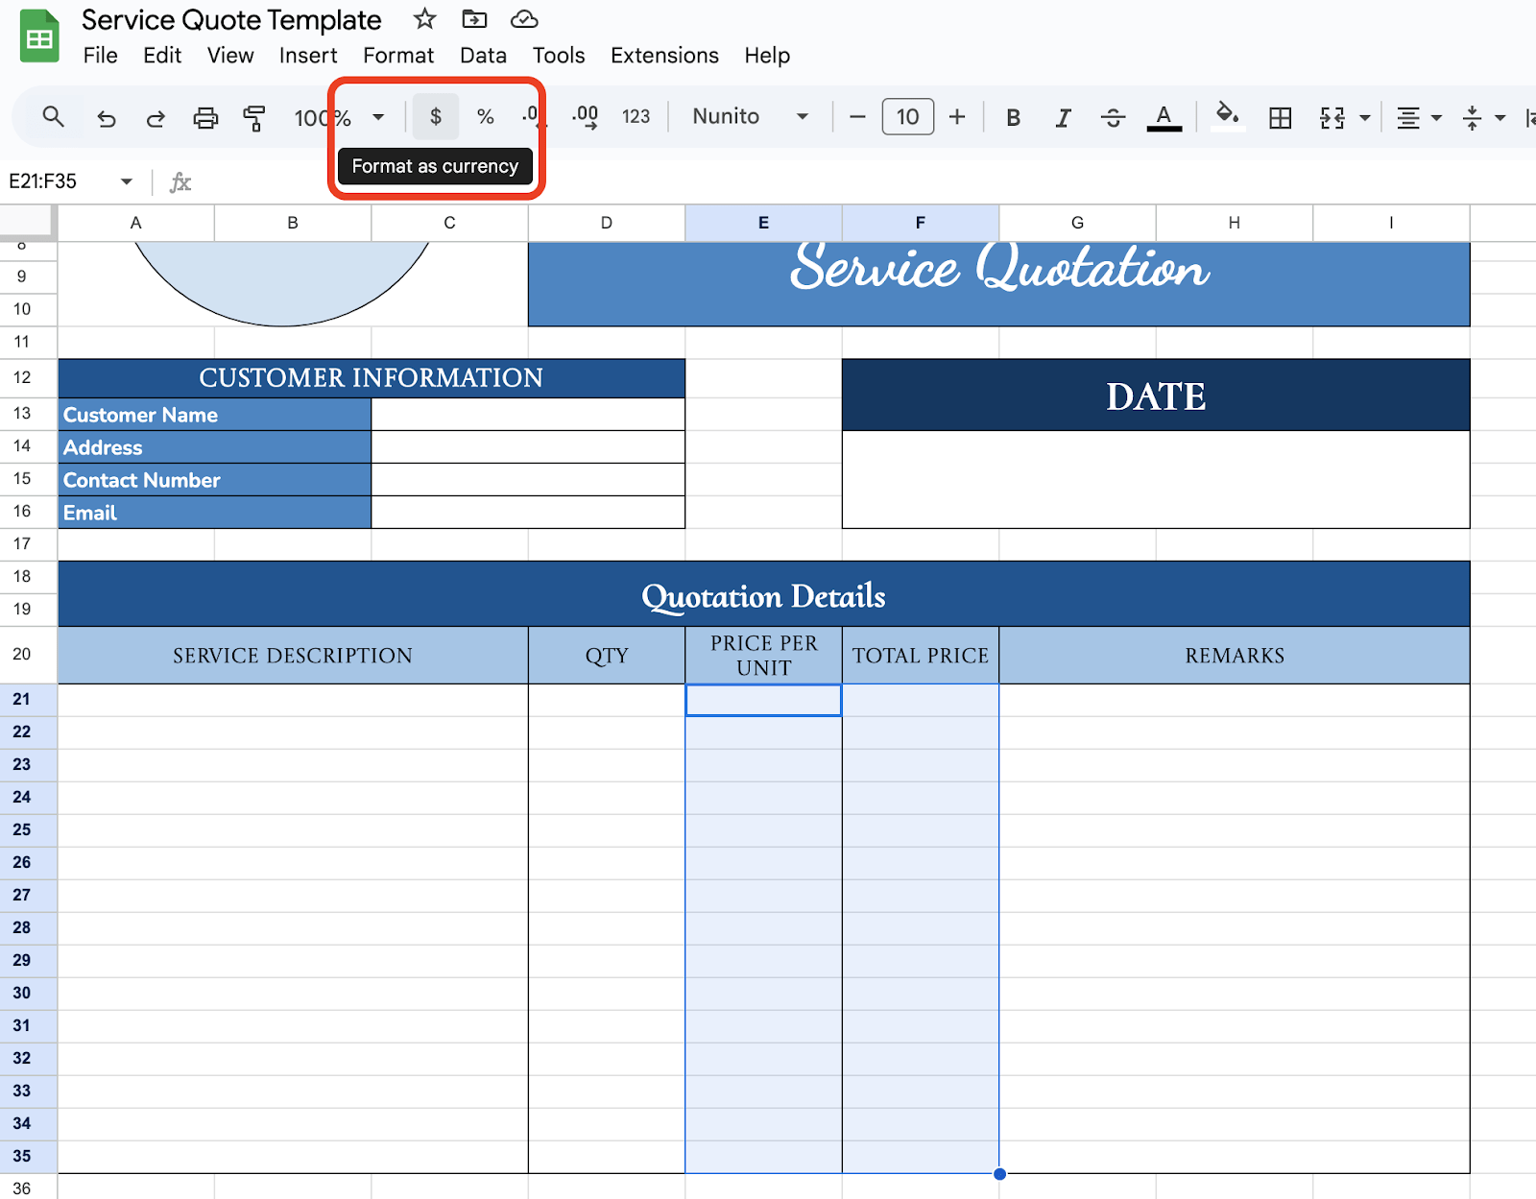Toggle strikethrough formatting

tap(1113, 118)
